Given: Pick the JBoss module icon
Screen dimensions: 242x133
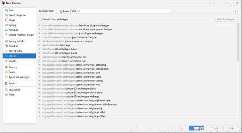Looking at the screenshot, I should (x=6, y=20).
